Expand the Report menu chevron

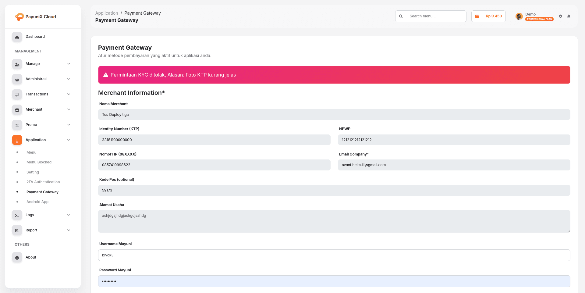coord(69,230)
